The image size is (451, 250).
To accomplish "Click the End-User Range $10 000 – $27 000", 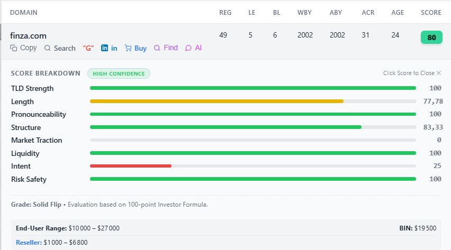I will [68, 228].
